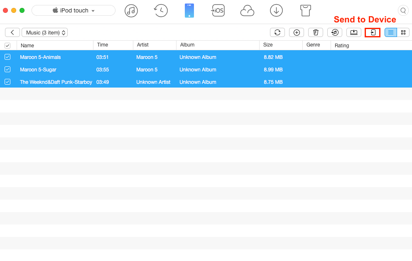
Task: Open the iPod touch device dropdown
Action: pos(74,10)
